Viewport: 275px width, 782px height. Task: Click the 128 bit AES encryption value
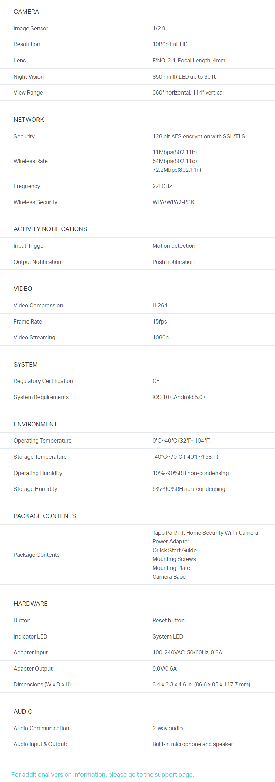[x=199, y=136]
